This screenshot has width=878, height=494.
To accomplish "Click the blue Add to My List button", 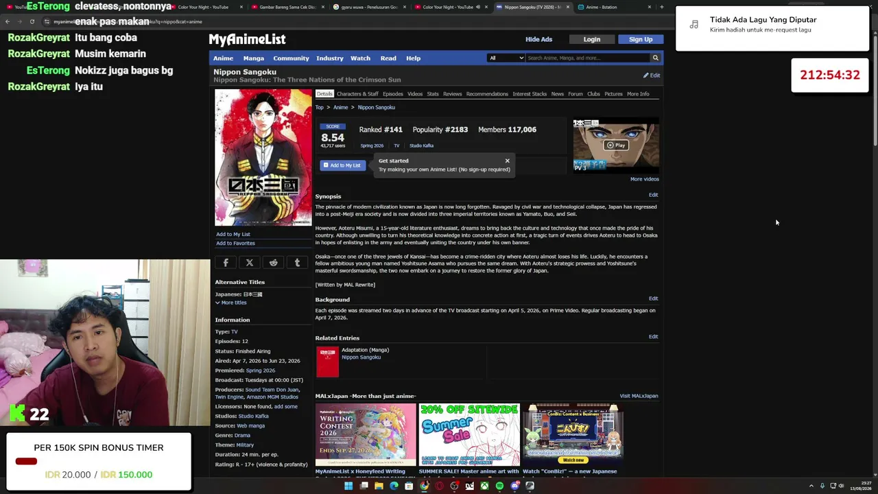I will 342,165.
